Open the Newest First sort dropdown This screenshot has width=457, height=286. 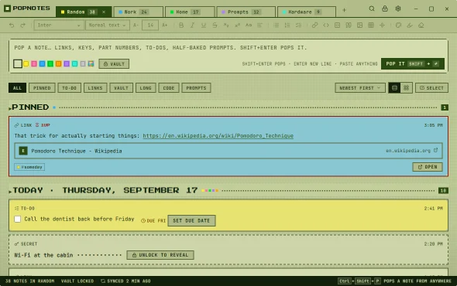click(x=360, y=88)
